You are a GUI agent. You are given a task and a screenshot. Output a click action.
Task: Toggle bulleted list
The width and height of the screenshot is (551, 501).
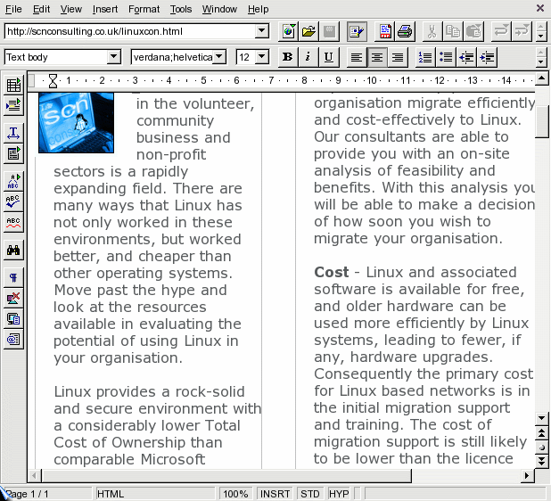coord(446,57)
